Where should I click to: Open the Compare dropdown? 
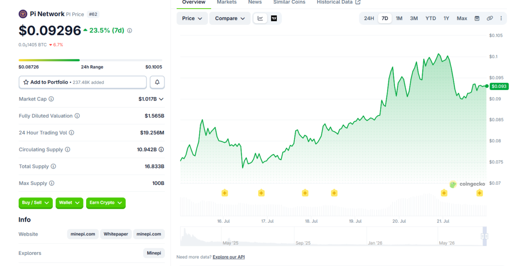(x=230, y=18)
